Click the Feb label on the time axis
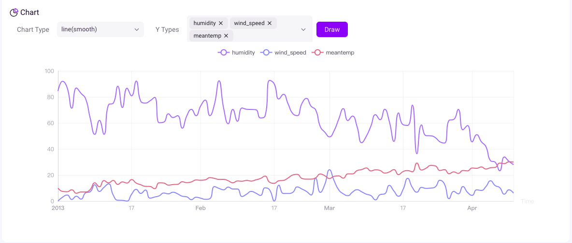This screenshot has height=243, width=572. click(200, 208)
